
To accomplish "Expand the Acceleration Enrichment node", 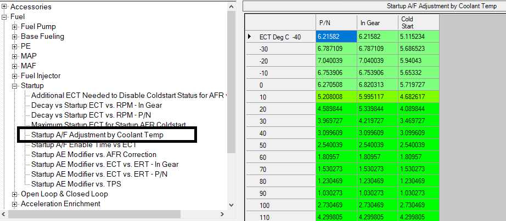I will click(15, 204).
